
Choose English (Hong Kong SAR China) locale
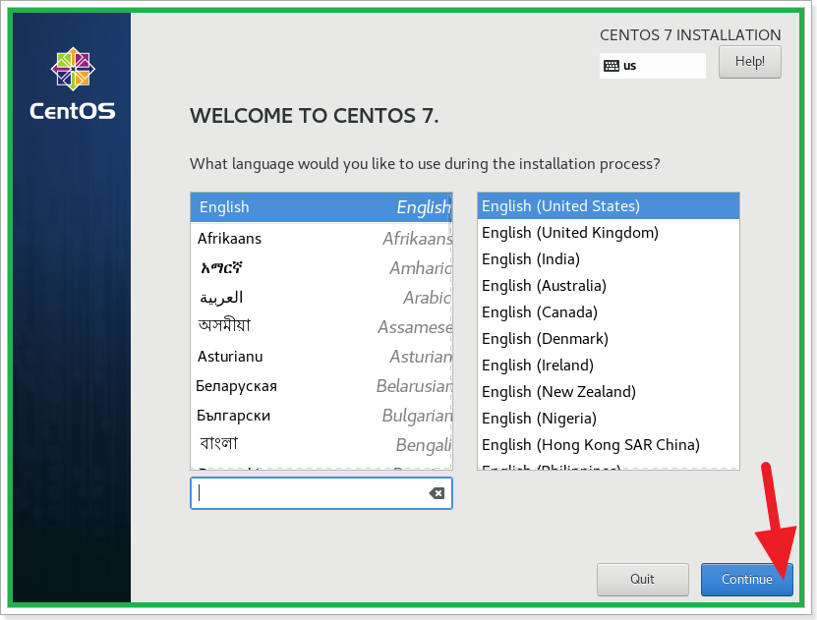(x=608, y=445)
